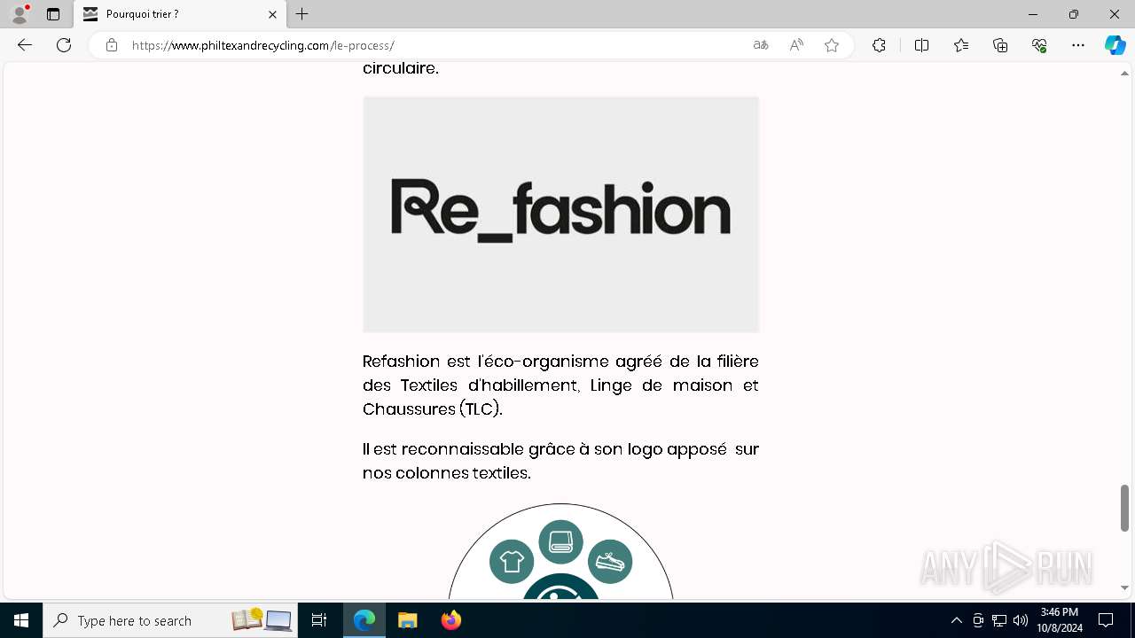Open a new tab with plus button
This screenshot has width=1135, height=638.
click(x=302, y=14)
